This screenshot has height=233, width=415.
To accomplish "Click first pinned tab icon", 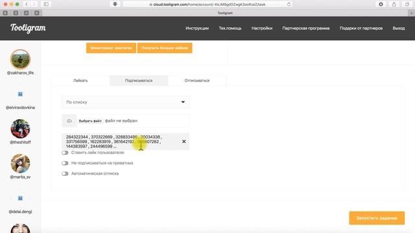I will 5,13.
